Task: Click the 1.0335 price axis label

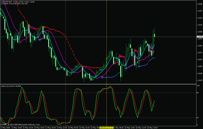Action: tap(199, 11)
